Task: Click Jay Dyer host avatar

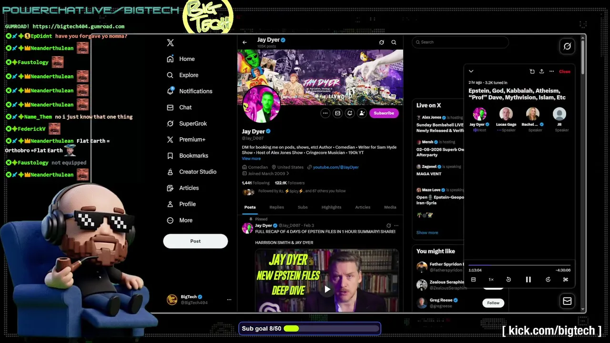Action: click(x=479, y=114)
